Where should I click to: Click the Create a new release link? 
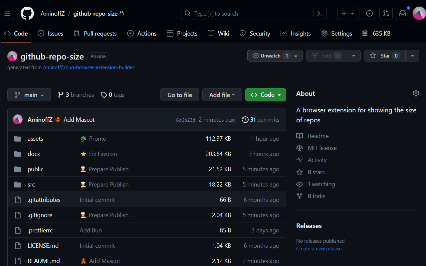pyautogui.click(x=319, y=248)
